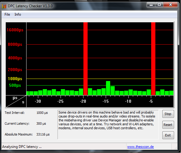This screenshot has height=153, width=181.
Task: Close the DPC Latency Checker window
Action: click(170, 5)
